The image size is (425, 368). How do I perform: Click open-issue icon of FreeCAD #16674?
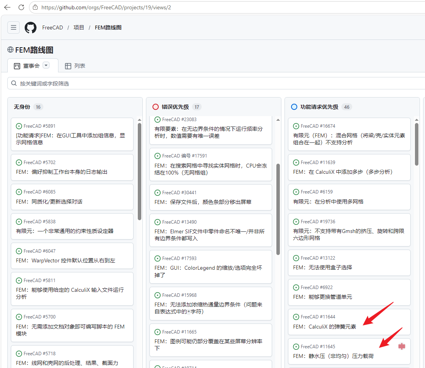(x=296, y=126)
